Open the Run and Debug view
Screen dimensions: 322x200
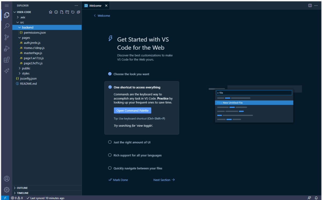(x=7, y=49)
